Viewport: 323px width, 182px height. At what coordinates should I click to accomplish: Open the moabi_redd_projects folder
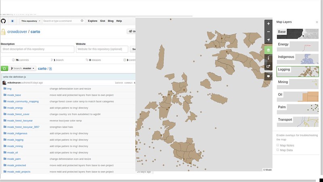click(19, 172)
